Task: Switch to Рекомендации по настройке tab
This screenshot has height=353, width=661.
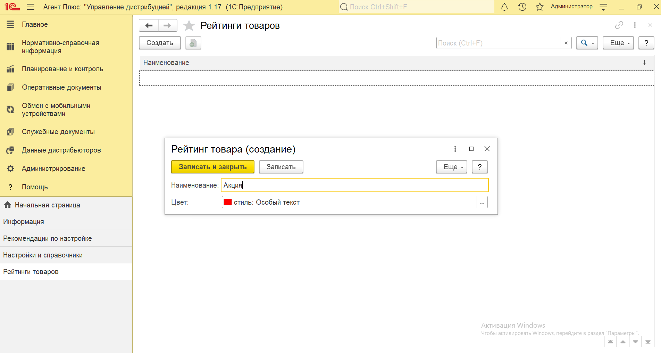Action: (66, 238)
